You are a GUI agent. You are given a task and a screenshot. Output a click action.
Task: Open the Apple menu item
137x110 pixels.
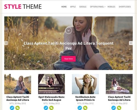(x=73, y=7)
